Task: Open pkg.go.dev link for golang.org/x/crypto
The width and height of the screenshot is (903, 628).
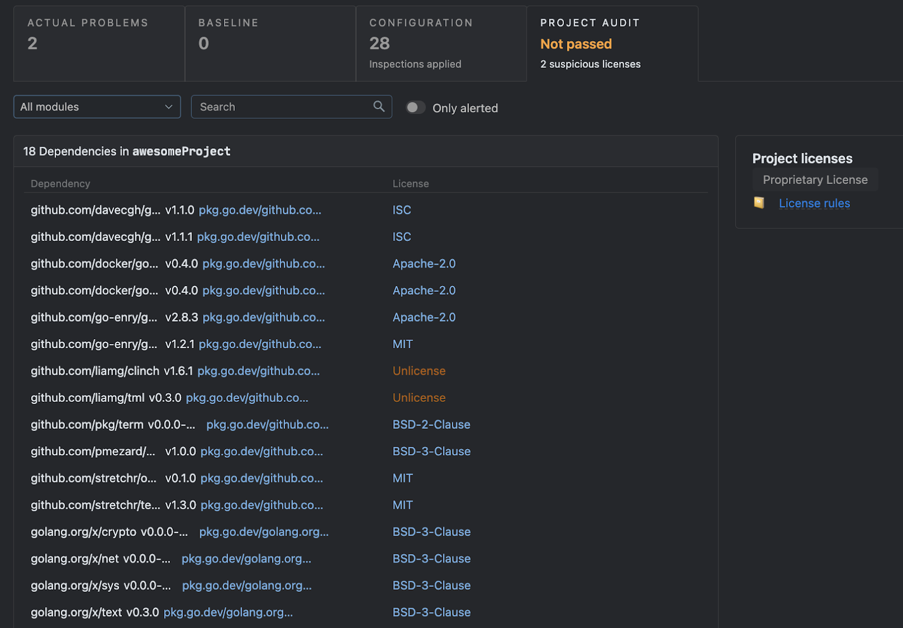Action: (264, 532)
